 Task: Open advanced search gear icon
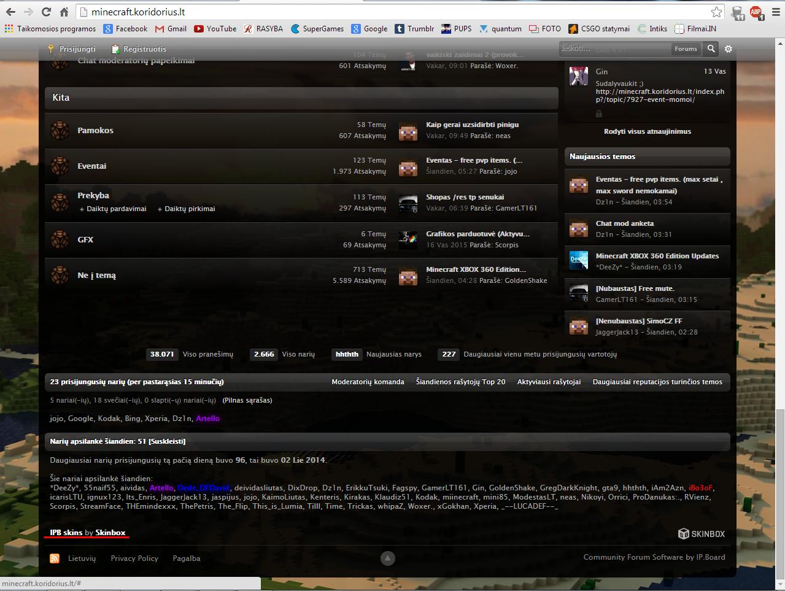point(729,48)
